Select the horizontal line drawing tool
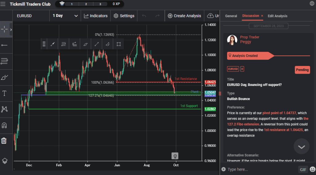316x175 pixels. tap(4, 45)
